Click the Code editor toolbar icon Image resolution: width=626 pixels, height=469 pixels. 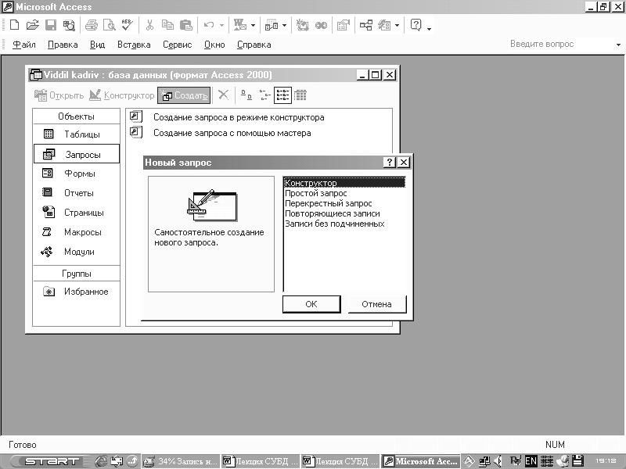(302, 25)
